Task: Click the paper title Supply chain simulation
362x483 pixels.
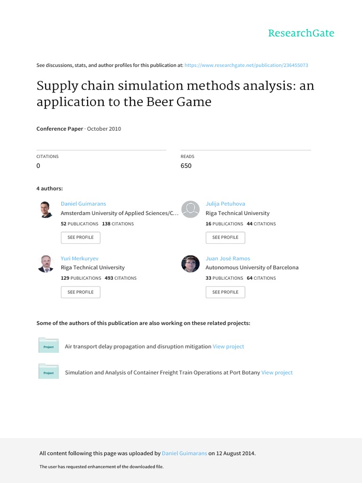Action: [175, 94]
